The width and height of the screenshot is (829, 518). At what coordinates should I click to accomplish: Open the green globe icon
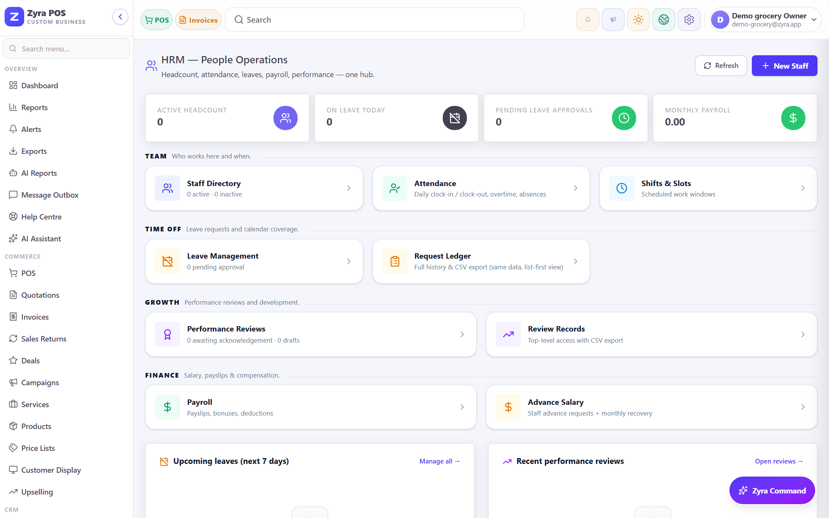664,20
